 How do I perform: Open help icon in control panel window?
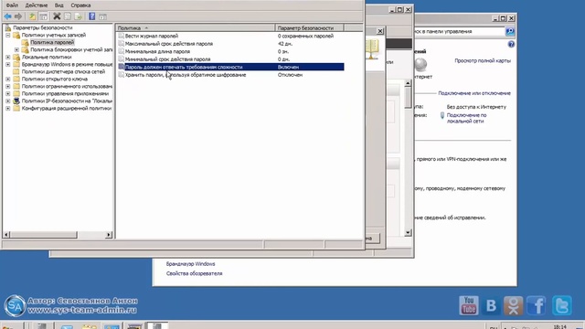[511, 45]
